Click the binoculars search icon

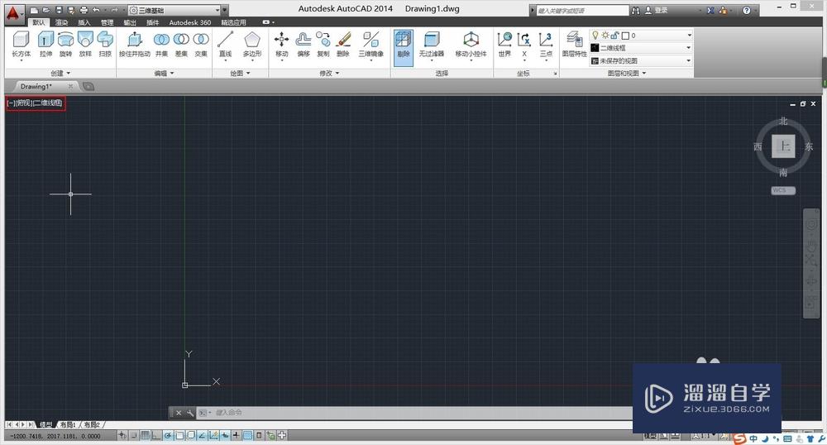635,10
